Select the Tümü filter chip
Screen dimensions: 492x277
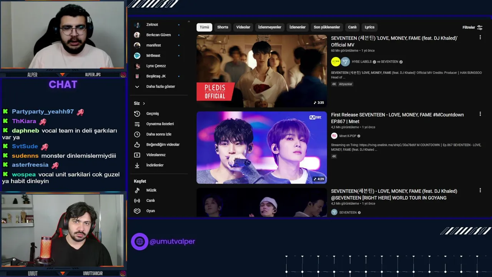(x=204, y=27)
